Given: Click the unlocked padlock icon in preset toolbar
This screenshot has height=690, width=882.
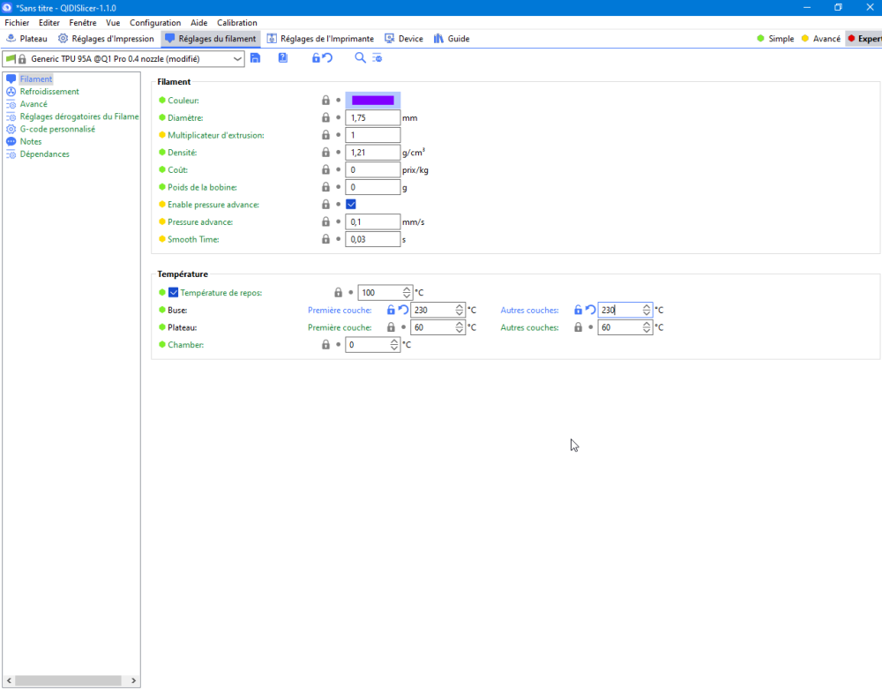Looking at the screenshot, I should [x=316, y=58].
